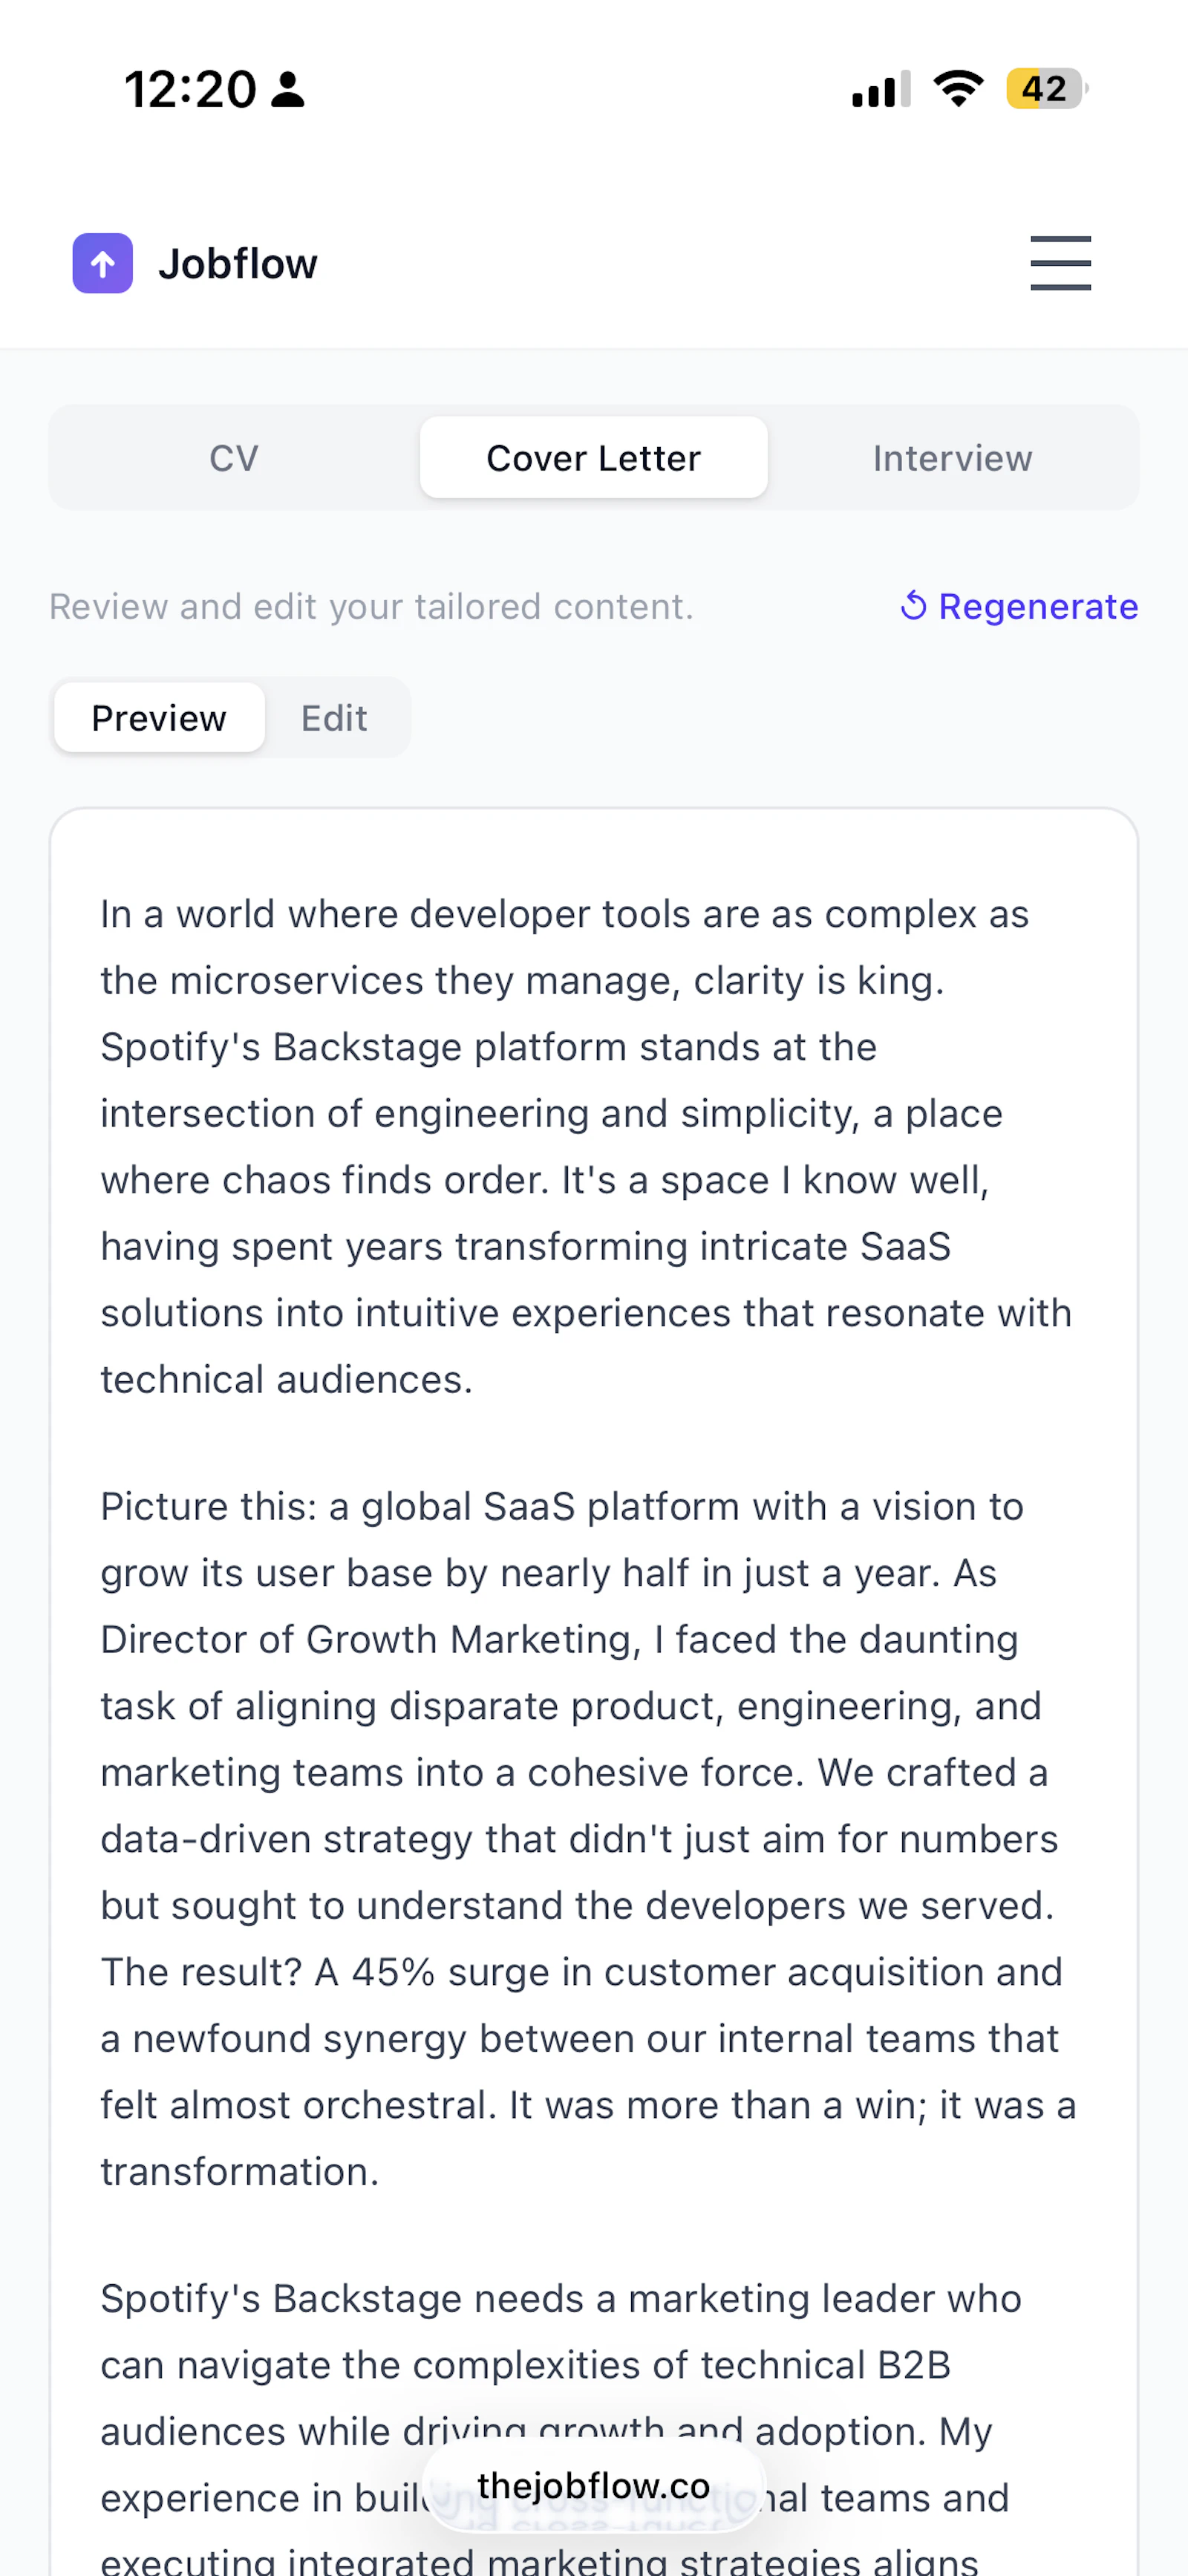Click the Jobflow brand name
This screenshot has height=2576, width=1188.
tap(238, 264)
